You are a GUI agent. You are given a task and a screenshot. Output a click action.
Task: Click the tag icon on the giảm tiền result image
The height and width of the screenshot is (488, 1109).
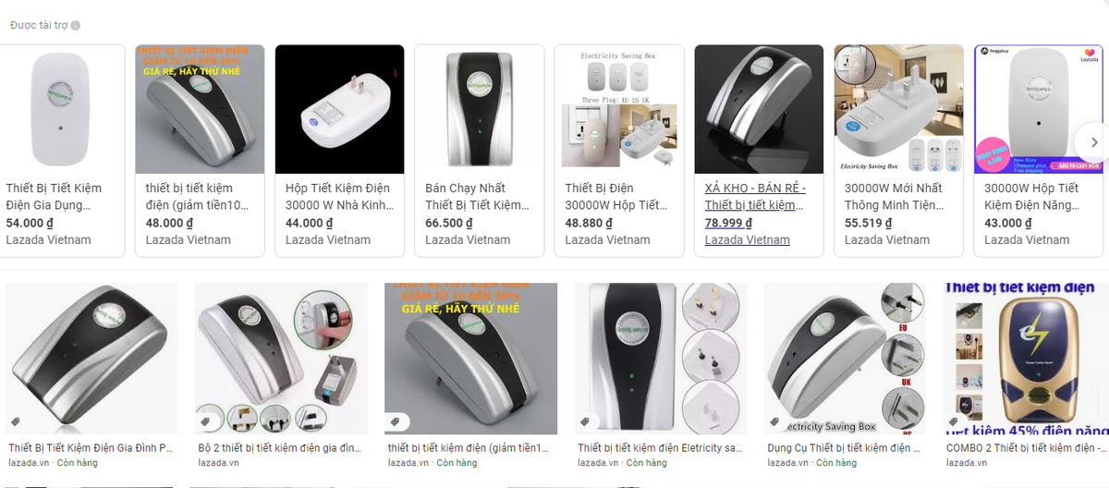click(x=395, y=421)
